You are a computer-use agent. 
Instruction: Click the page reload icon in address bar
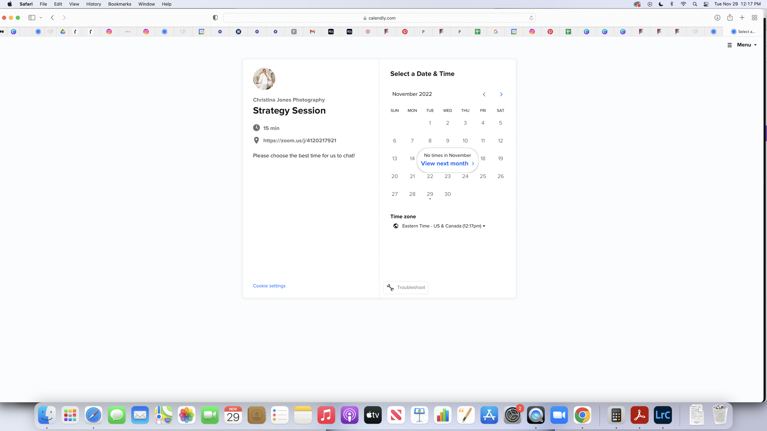point(531,18)
